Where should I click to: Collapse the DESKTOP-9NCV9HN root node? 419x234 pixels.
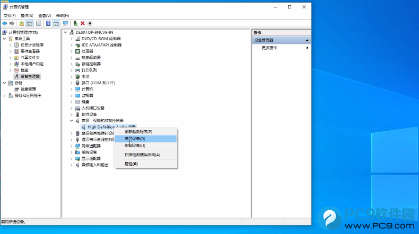point(65,32)
